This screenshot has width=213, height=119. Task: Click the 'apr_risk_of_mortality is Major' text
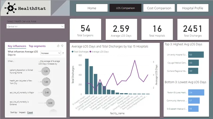click(22, 93)
